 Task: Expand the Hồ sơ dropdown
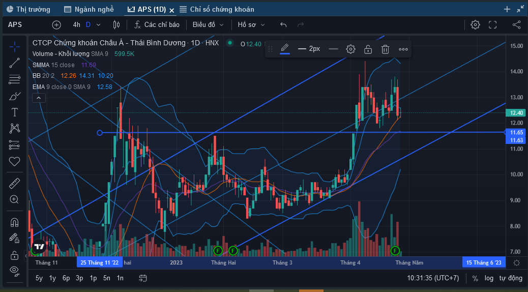pyautogui.click(x=251, y=24)
